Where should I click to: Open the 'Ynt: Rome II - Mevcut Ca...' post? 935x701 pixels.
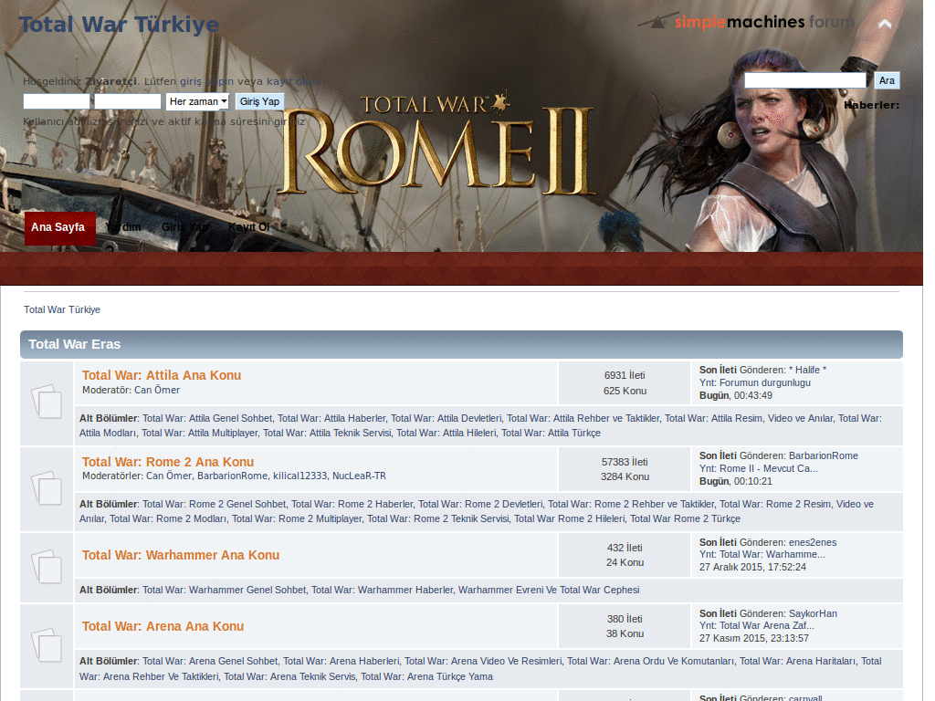pyautogui.click(x=759, y=468)
